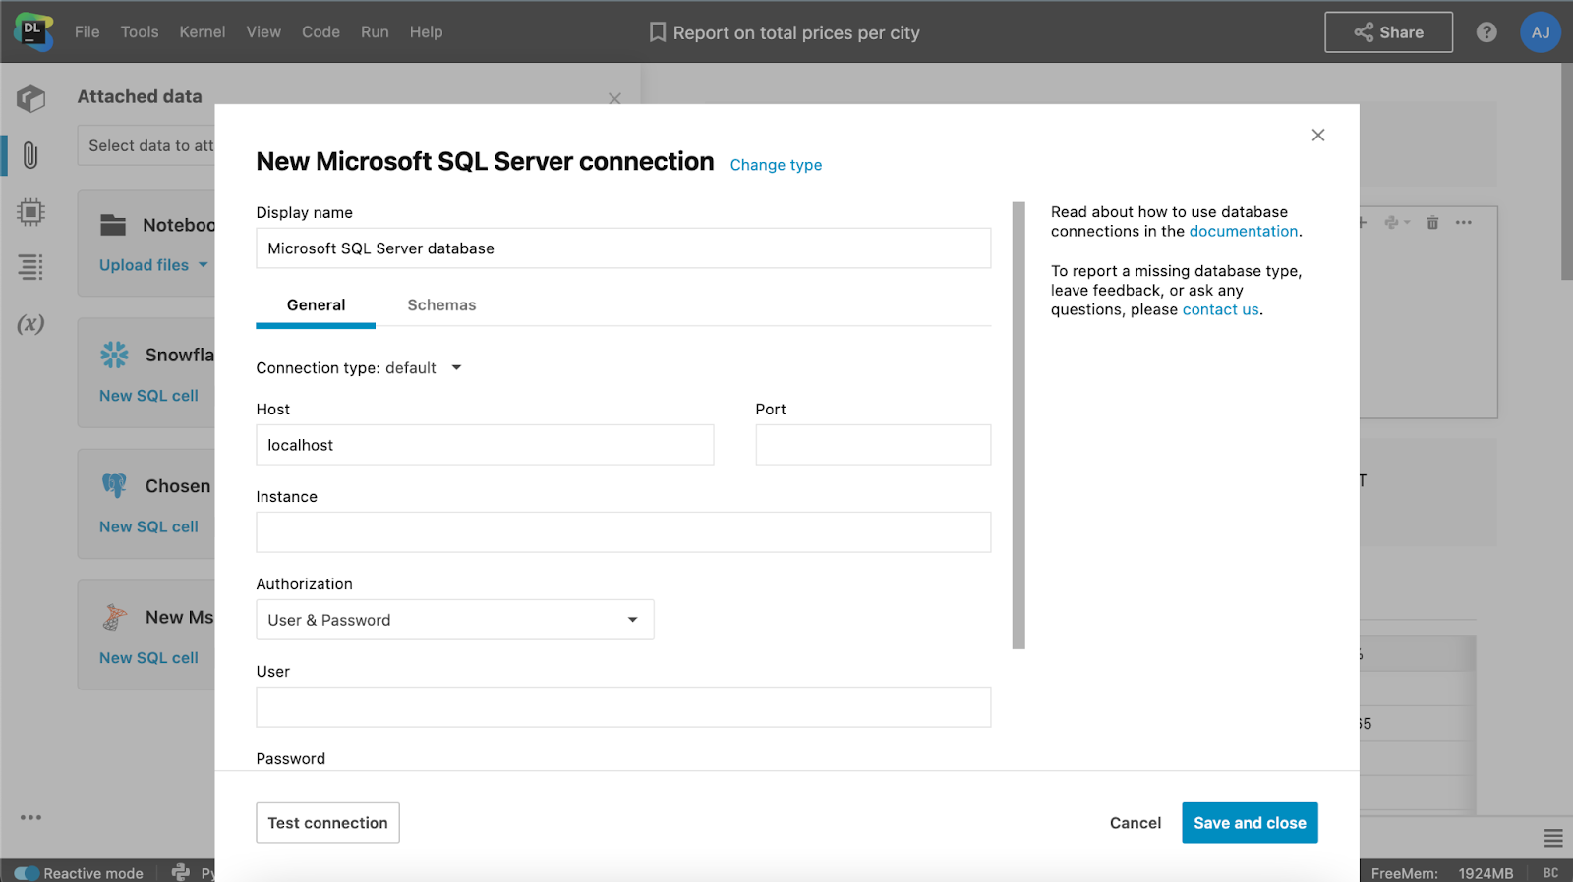The image size is (1573, 882).
Task: Close the New Microsoft SQL Server dialog
Action: pos(1318,135)
